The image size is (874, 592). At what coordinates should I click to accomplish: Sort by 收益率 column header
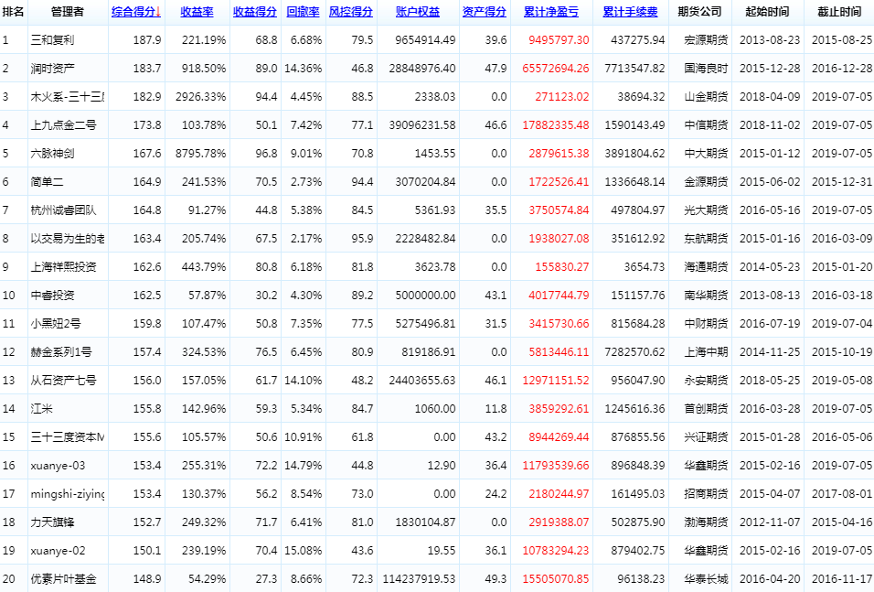(x=197, y=12)
